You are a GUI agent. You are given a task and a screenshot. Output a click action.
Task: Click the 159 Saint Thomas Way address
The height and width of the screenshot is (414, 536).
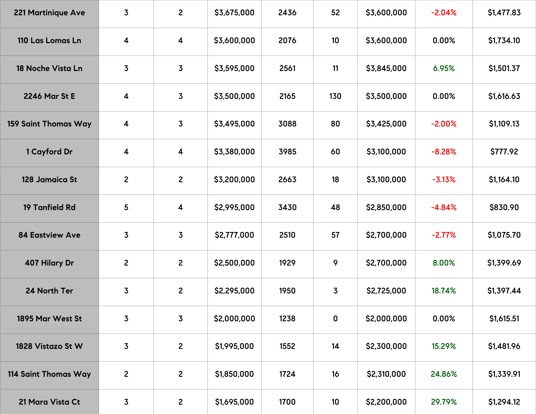[x=49, y=124]
